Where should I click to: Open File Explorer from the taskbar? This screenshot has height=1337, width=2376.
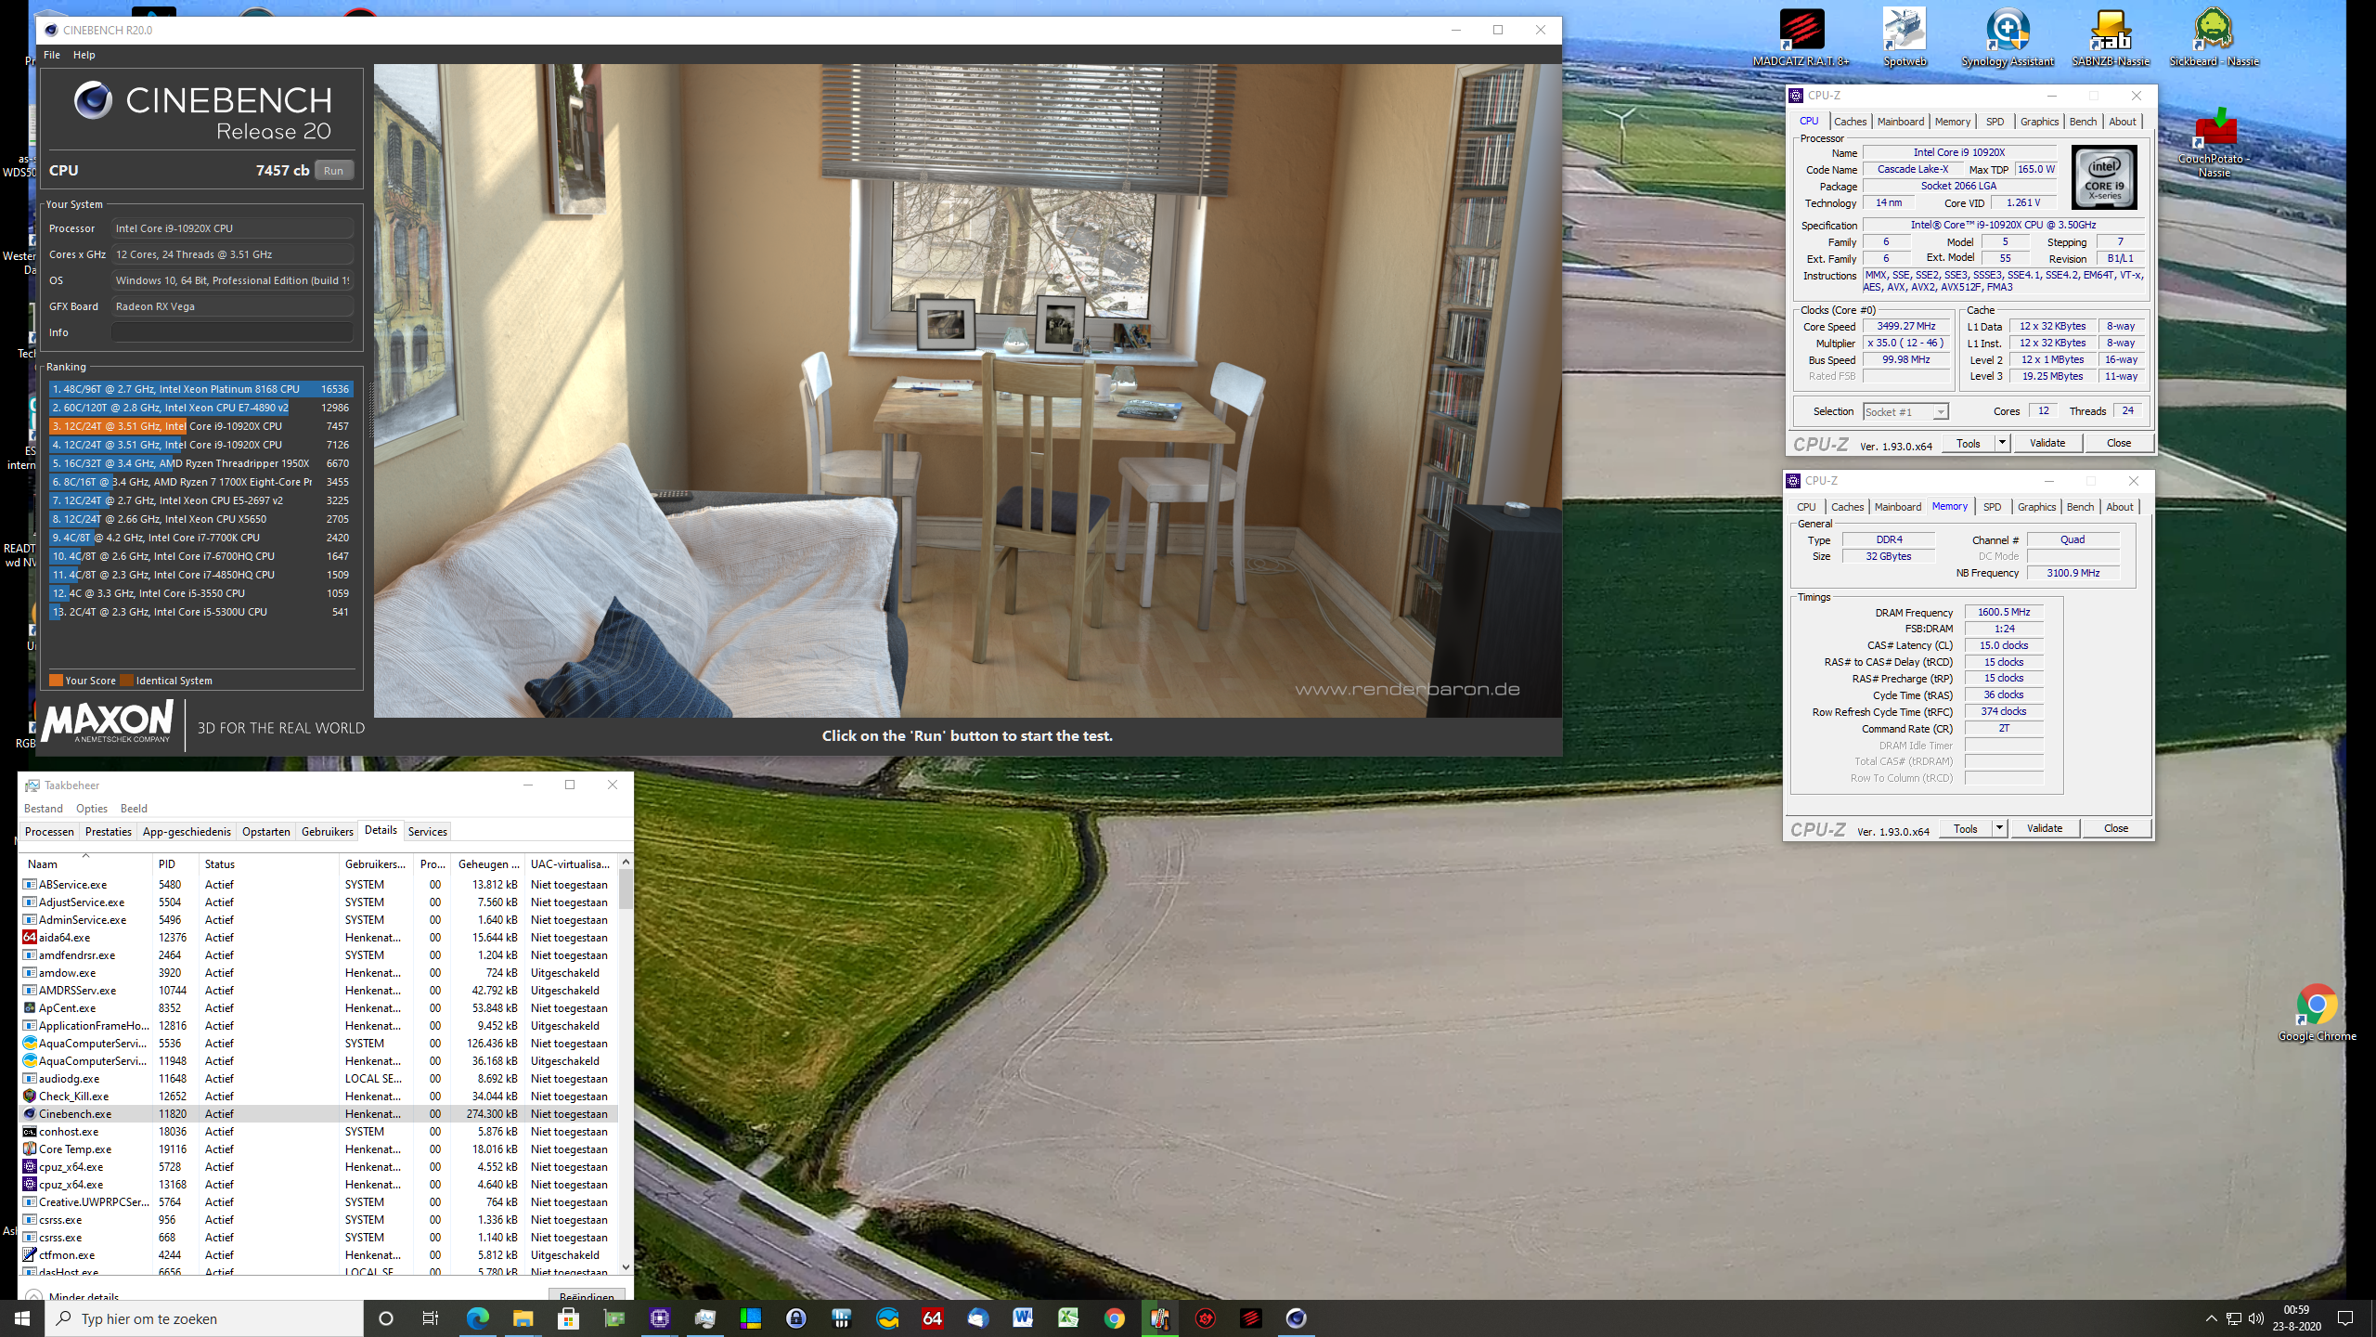(523, 1318)
